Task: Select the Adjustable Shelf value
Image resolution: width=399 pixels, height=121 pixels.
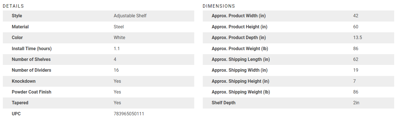Action: [x=130, y=16]
